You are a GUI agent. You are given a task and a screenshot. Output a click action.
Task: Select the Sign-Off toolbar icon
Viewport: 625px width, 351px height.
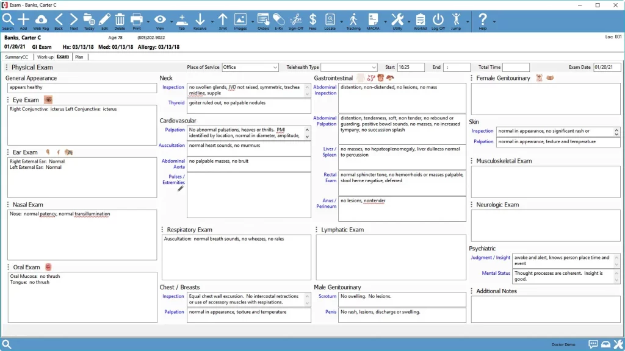(297, 20)
